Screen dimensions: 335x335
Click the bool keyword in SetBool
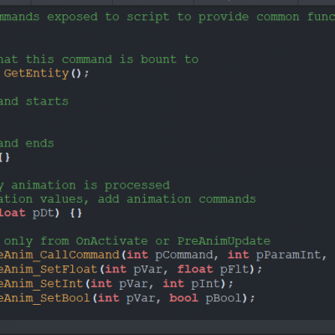tap(183, 298)
